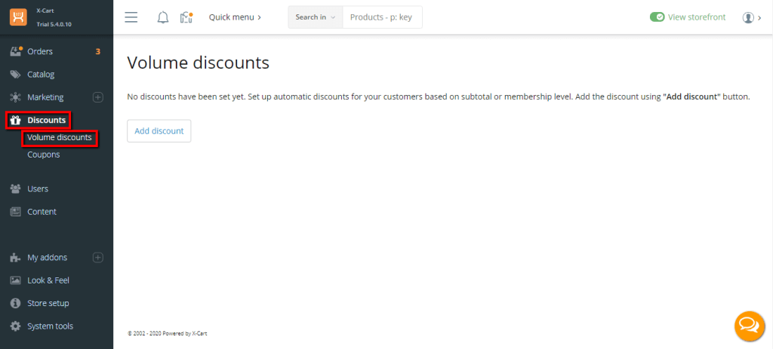The image size is (773, 349).
Task: Expand the Quick menu
Action: pyautogui.click(x=236, y=17)
